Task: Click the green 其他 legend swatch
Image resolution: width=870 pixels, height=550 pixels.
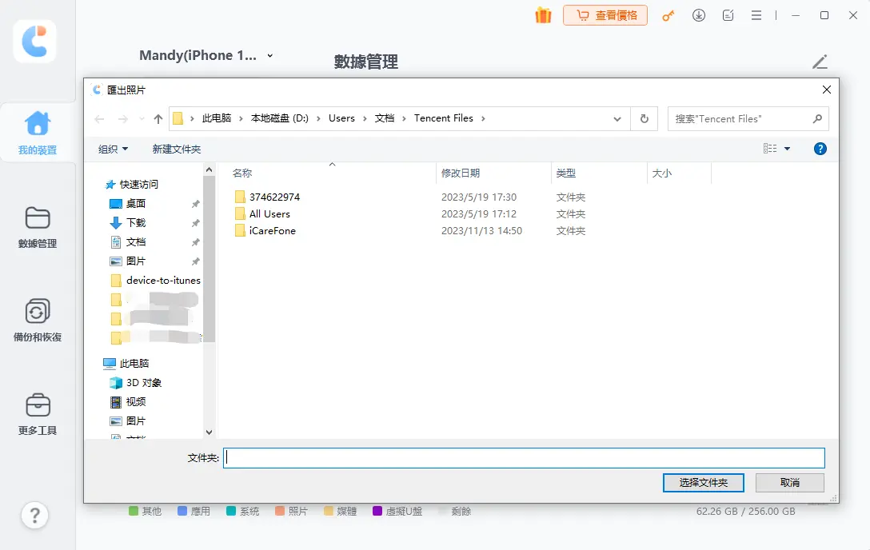Action: pos(134,511)
